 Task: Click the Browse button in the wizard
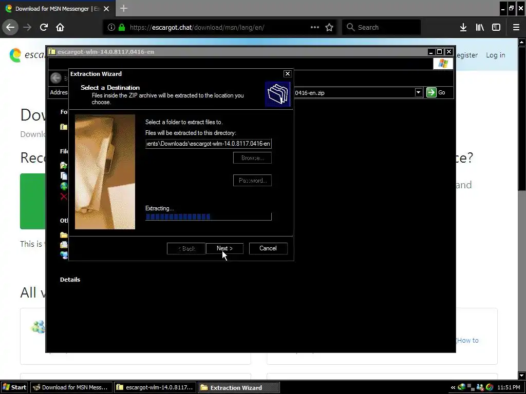pyautogui.click(x=252, y=158)
